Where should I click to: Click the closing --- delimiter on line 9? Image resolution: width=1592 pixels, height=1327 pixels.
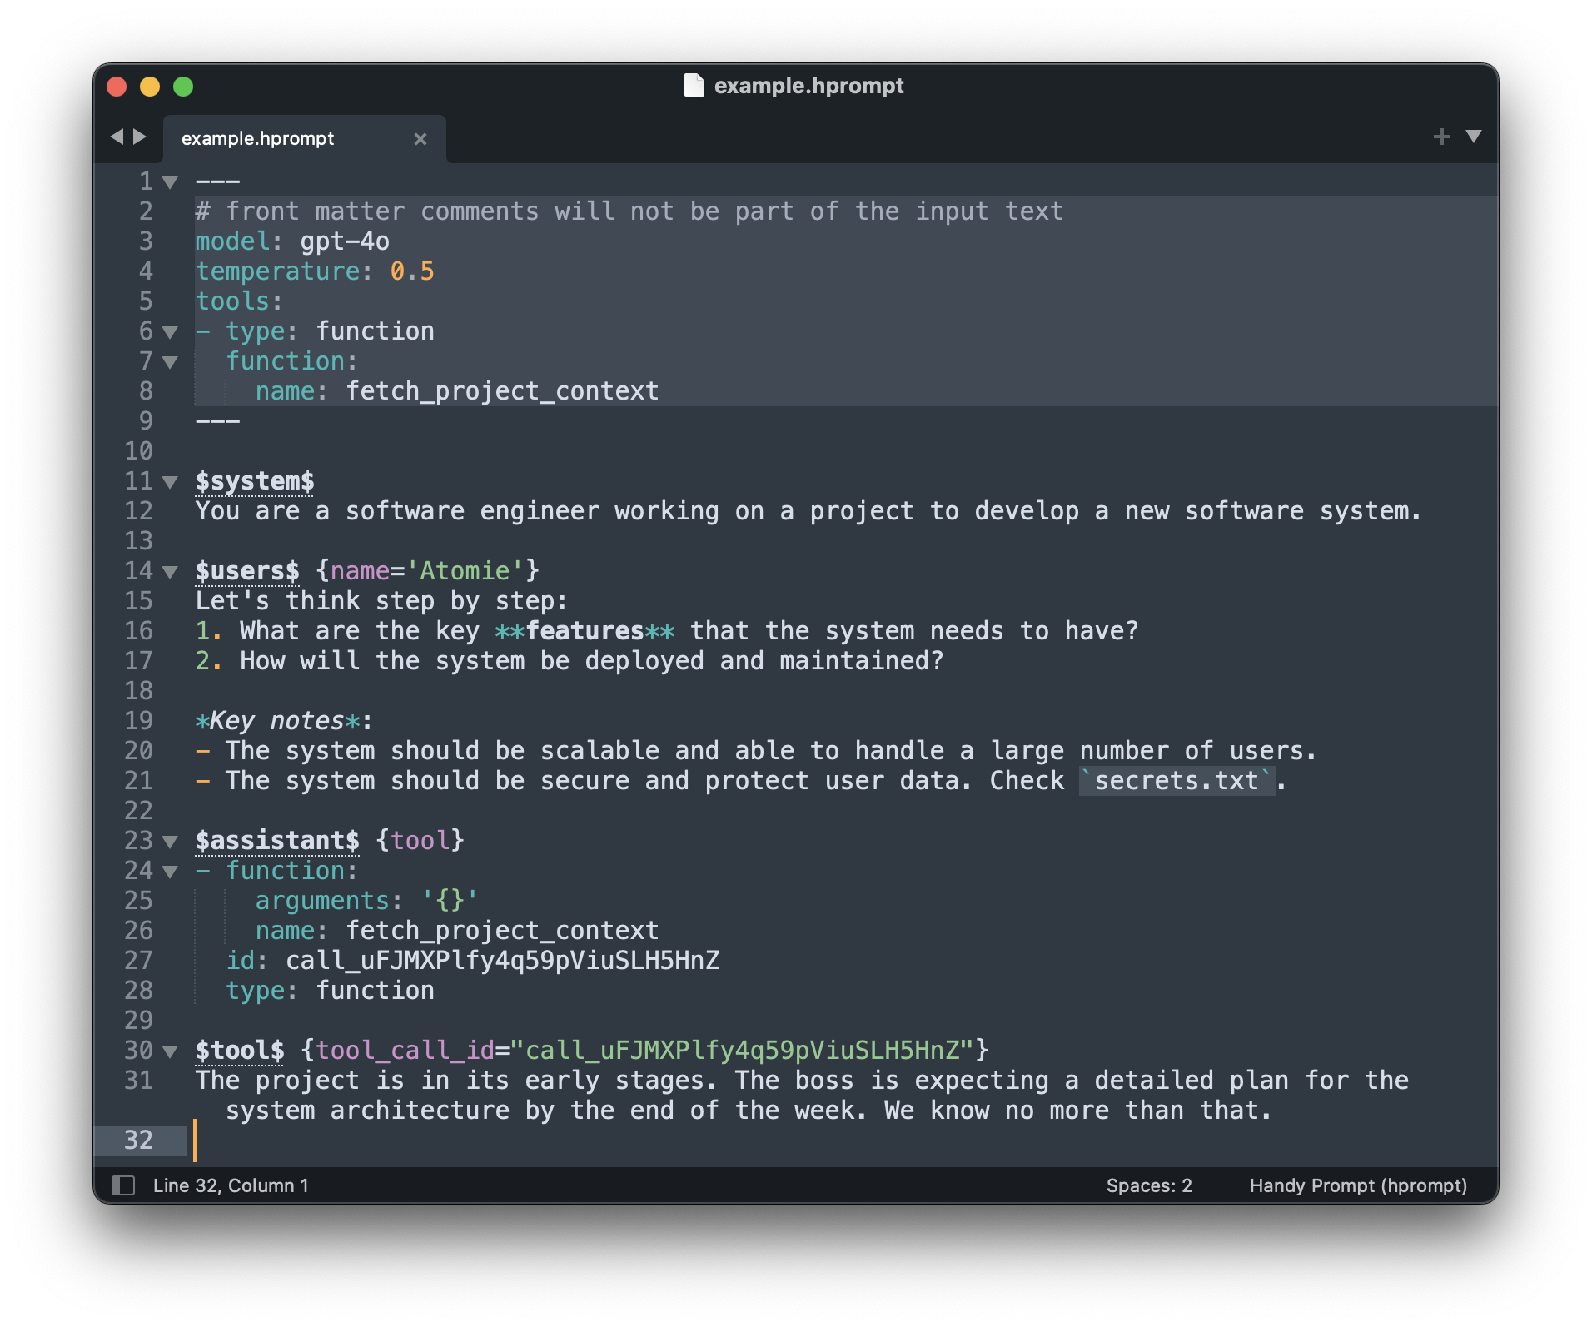(x=217, y=421)
